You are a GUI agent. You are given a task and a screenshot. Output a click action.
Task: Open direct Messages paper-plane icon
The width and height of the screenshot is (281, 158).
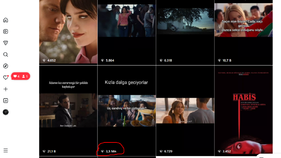(x=6, y=43)
